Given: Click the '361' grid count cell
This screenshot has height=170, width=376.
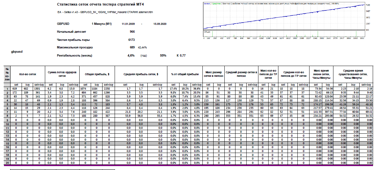Looking at the screenshot, I should click(39, 93).
